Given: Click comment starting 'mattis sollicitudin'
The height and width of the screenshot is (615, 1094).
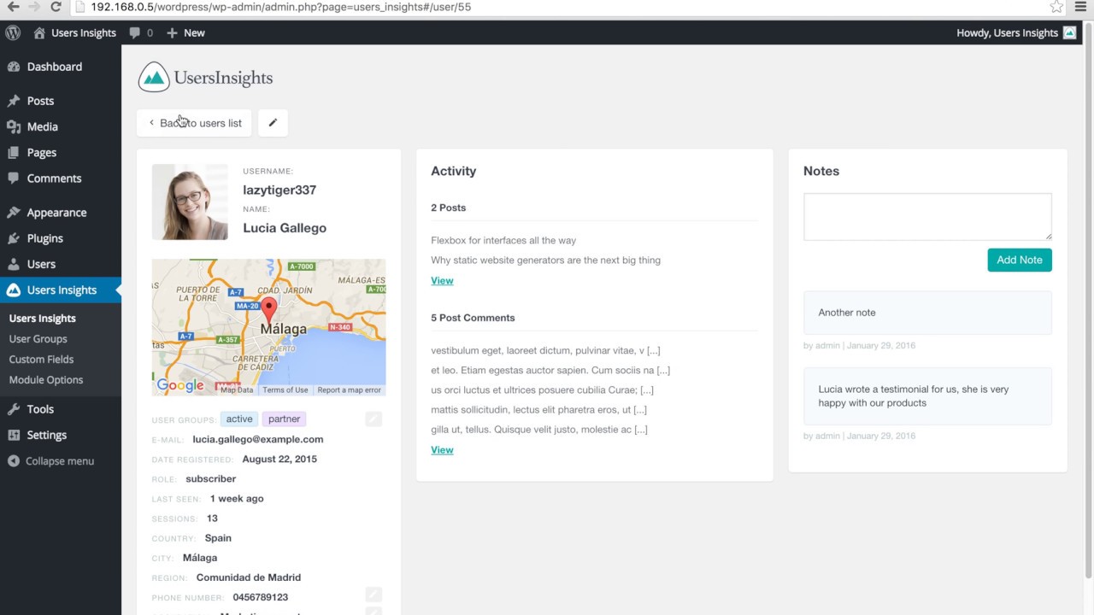Looking at the screenshot, I should (538, 409).
